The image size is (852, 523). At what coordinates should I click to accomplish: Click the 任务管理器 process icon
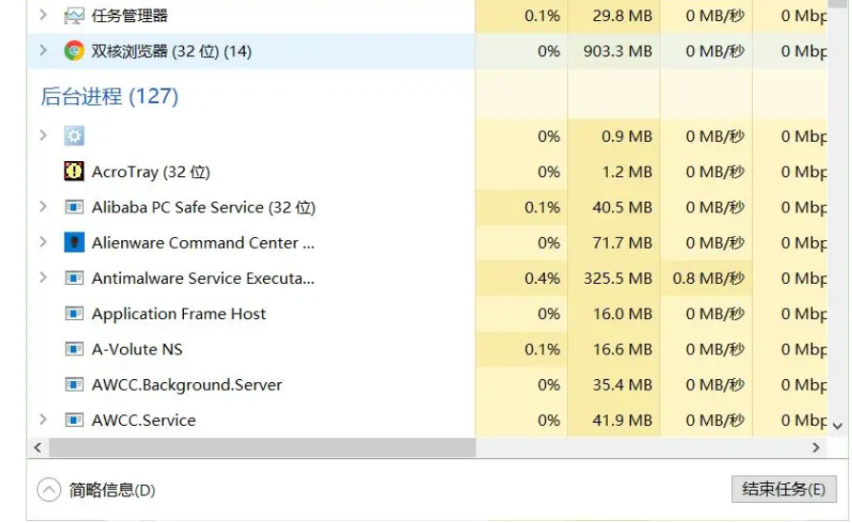74,15
